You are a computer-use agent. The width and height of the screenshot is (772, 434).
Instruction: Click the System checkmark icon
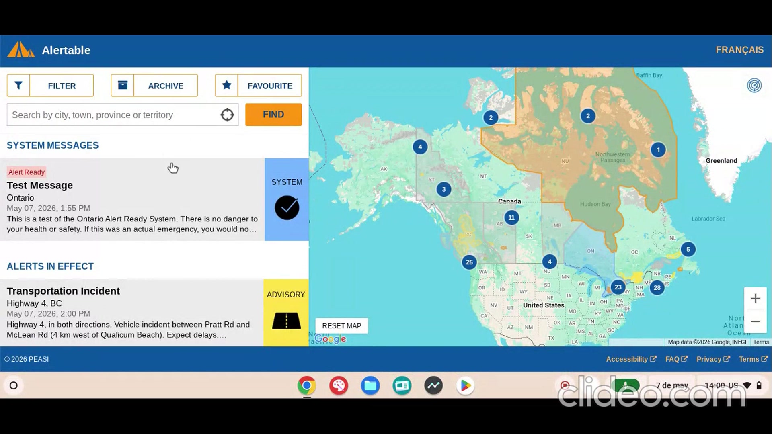coord(287,208)
